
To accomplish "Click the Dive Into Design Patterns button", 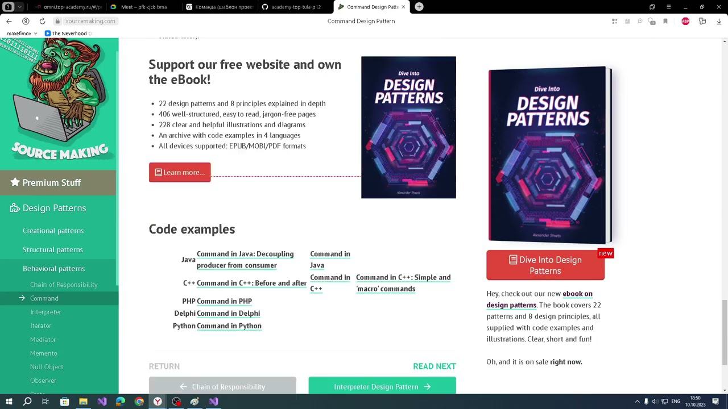I will 545,265.
